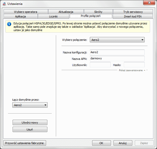Viewport: 157px width, 149px height.
Task: Expand the Wybierz połączenie dropdown
Action: point(117,40)
